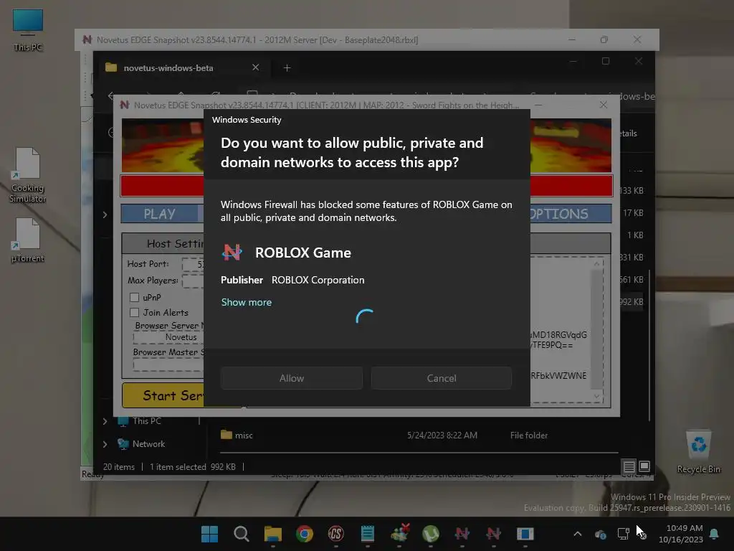
Task: Open the Windows Start menu
Action: 210,534
